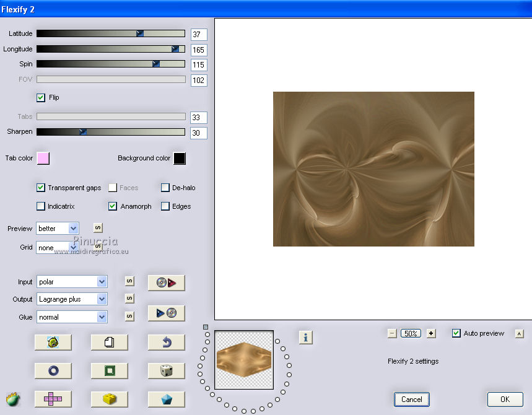Uncheck the Anamorph checkbox
The height and width of the screenshot is (415, 532).
[x=113, y=206]
